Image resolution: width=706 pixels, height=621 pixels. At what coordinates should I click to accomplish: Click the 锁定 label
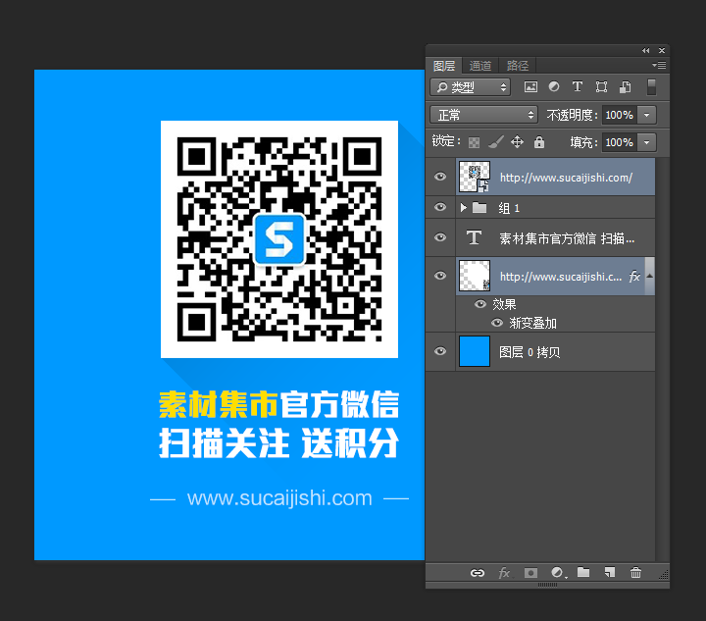(x=446, y=141)
